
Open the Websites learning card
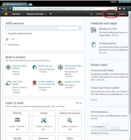pyautogui.click(x=17, y=122)
